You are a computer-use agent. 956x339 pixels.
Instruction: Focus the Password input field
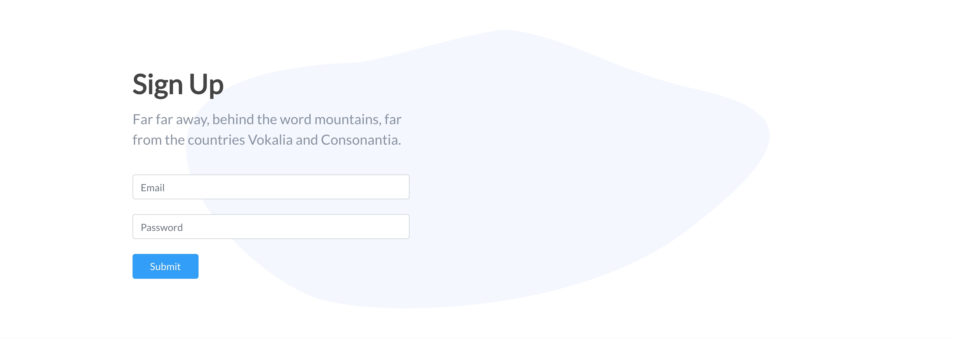[271, 227]
